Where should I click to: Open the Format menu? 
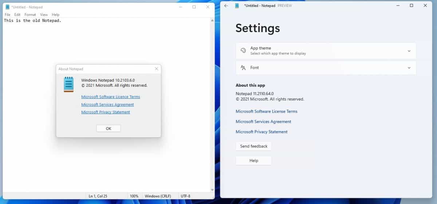pos(30,15)
